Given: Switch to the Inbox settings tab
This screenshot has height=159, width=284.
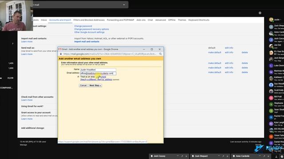Looking at the screenshot, I should pos(44,20).
